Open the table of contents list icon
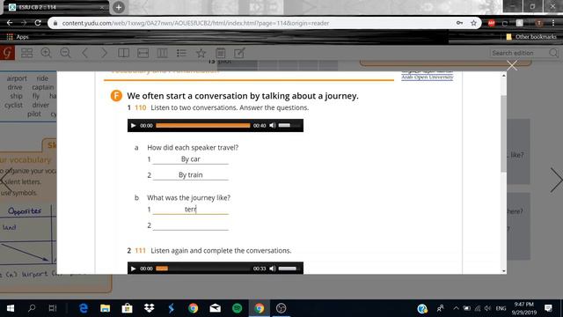This screenshot has height=317, width=563. tap(181, 53)
